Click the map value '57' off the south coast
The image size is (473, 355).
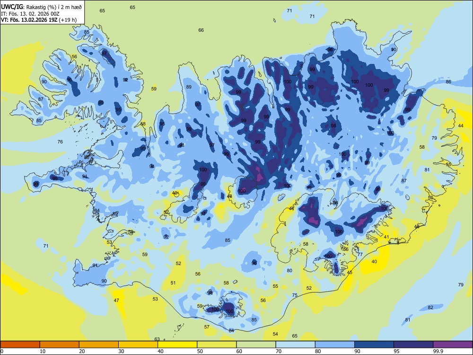pos(207,327)
